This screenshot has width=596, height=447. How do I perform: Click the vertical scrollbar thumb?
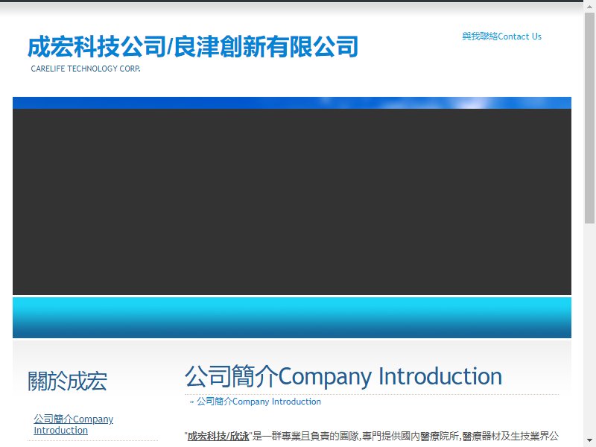coord(589,118)
